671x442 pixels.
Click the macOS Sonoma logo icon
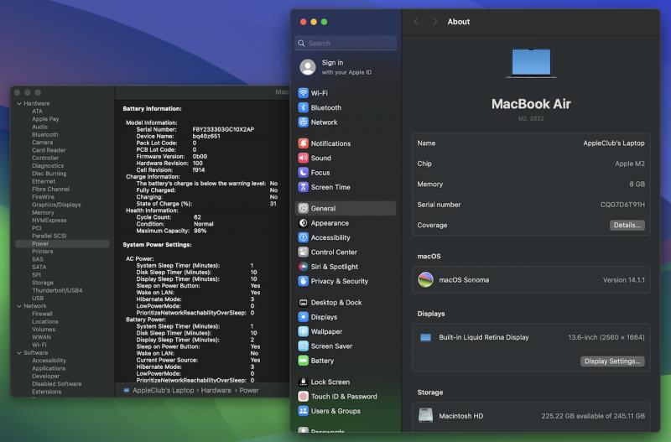coord(425,280)
